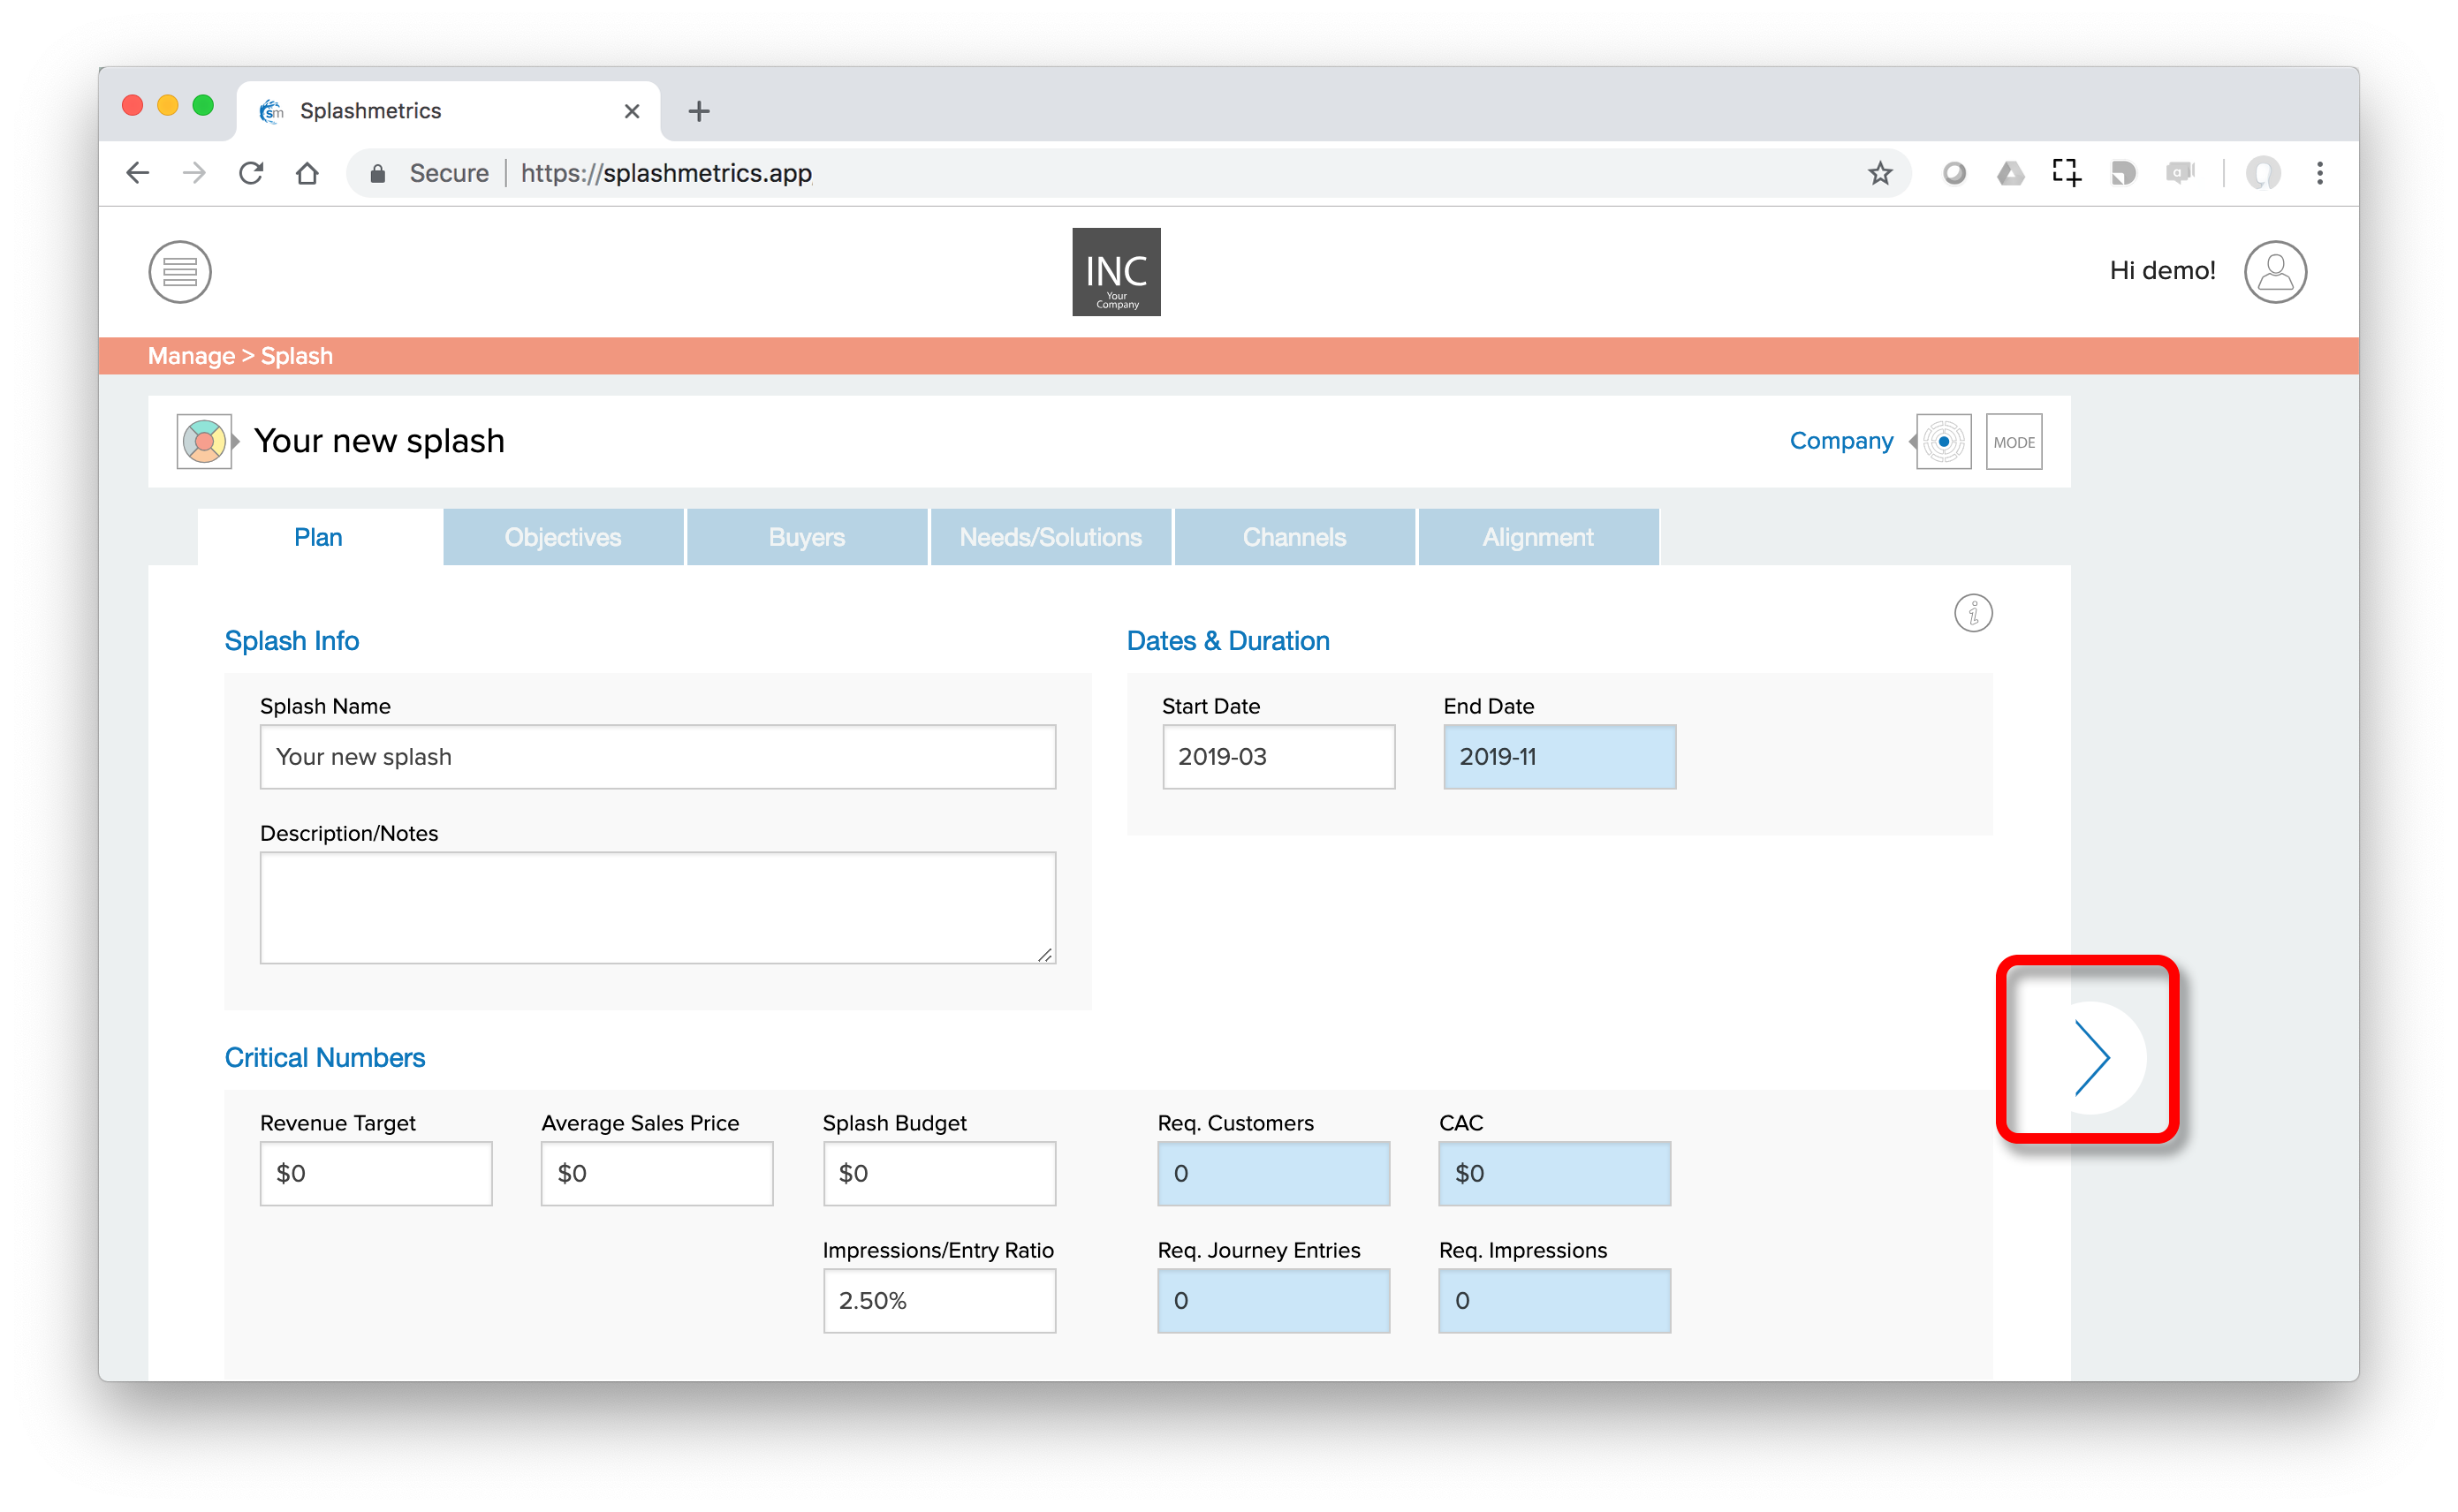
Task: Toggle the blue dot Company indicator
Action: (x=1946, y=442)
